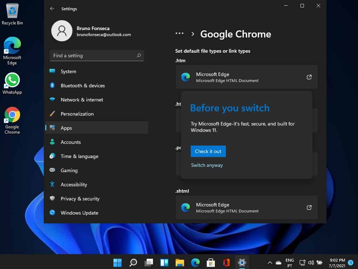Switch the ENG PT input language
The height and width of the screenshot is (269, 358).
coord(289,263)
